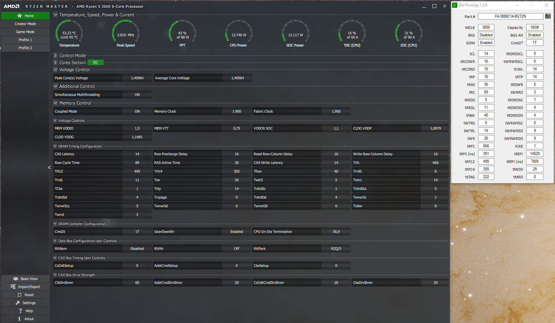Switch to Game Mode

[x=25, y=32]
